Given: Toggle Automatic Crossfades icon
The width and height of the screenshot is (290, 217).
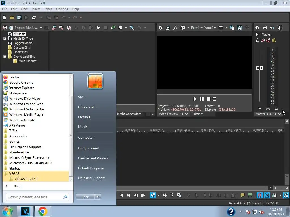Looking at the screenshot, I should [267, 195].
